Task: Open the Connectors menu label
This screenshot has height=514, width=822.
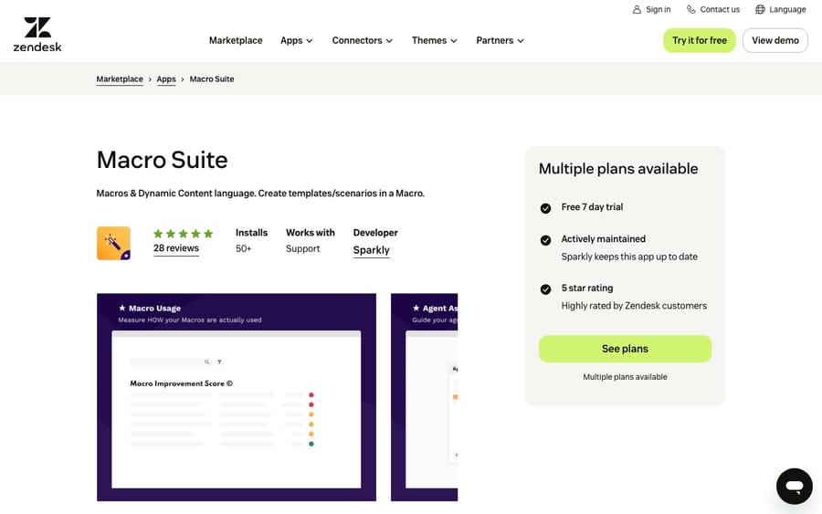Action: (357, 40)
